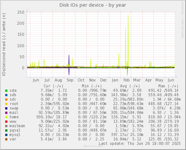Image resolution: width=186 pixels, height=150 pixels.
Task: Click the 'Last update' timestamp text
Action: [x=140, y=143]
